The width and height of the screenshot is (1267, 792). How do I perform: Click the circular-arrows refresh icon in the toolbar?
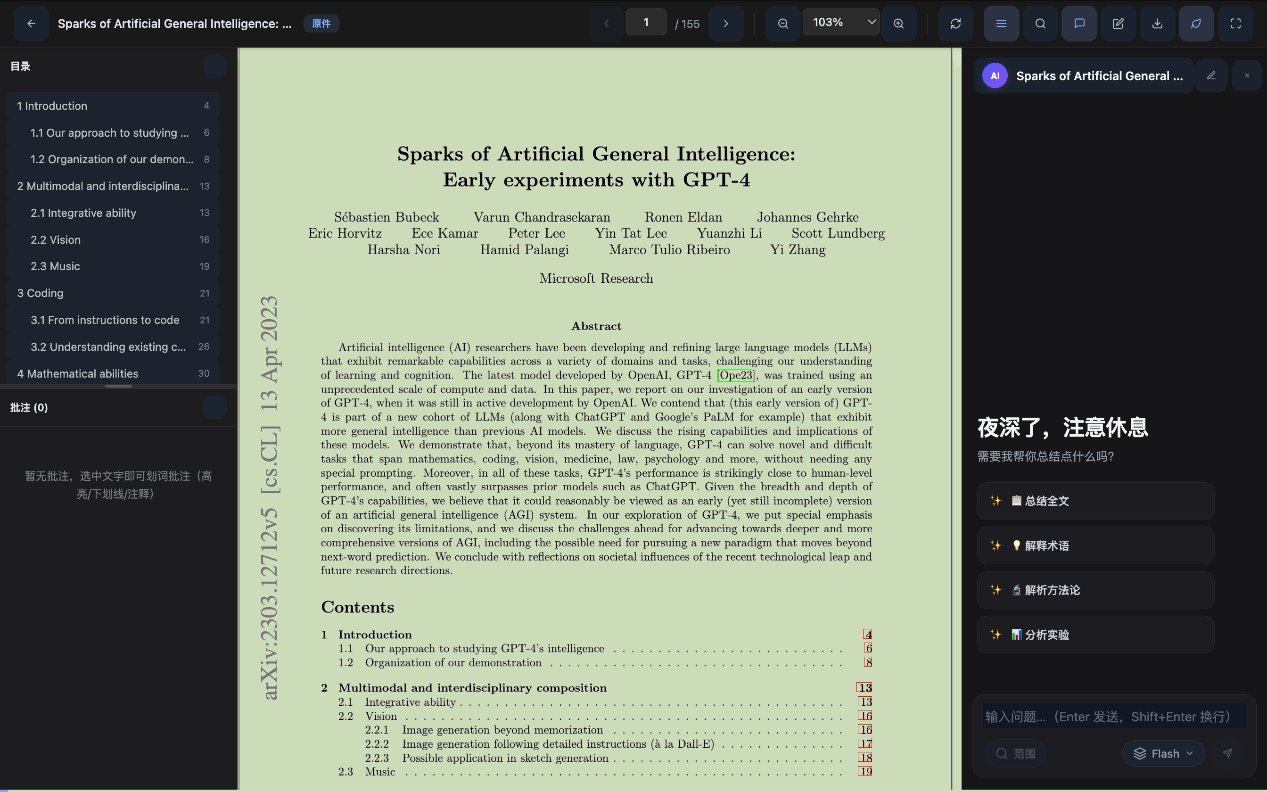pyautogui.click(x=955, y=24)
